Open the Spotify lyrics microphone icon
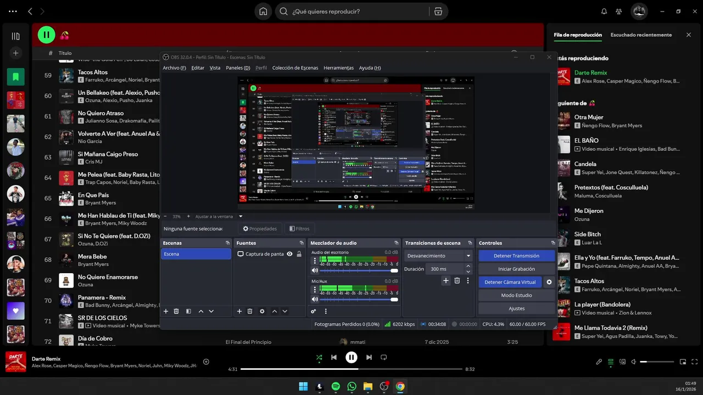 tap(599, 362)
